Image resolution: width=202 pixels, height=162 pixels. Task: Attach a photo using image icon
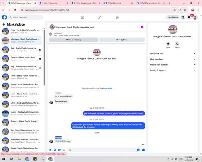click(55, 150)
